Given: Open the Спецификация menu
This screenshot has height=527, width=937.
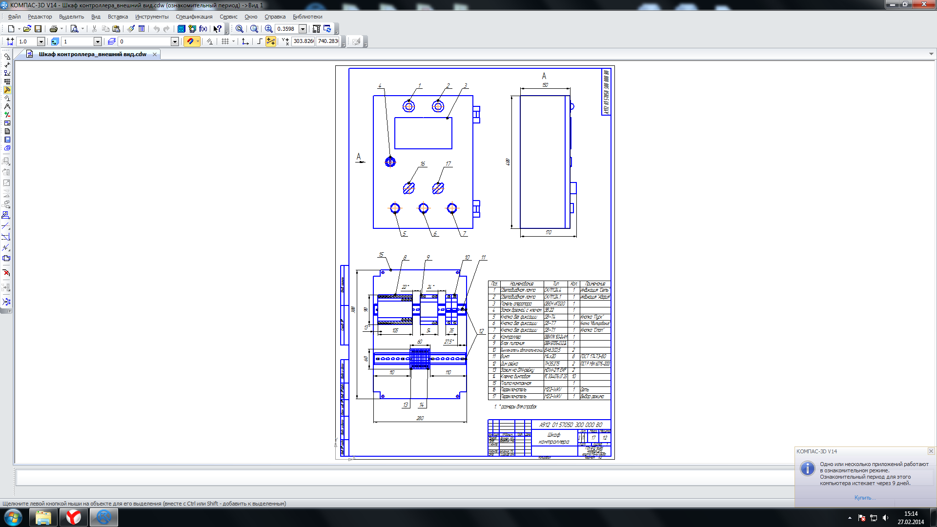Looking at the screenshot, I should [x=194, y=17].
